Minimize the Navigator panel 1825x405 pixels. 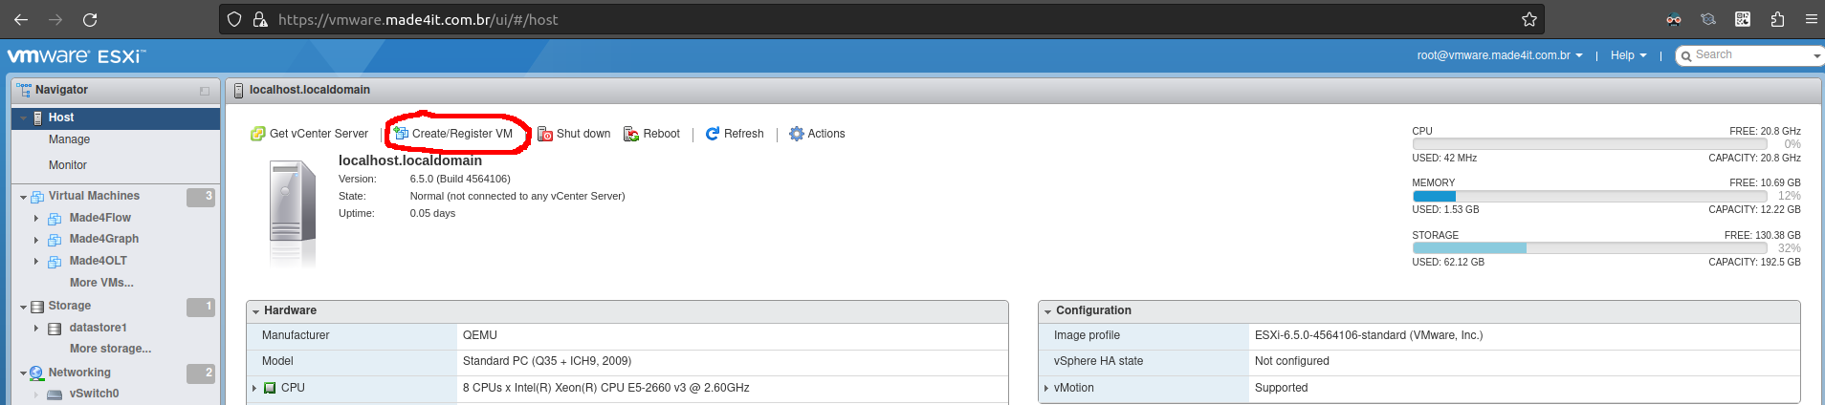(x=205, y=91)
